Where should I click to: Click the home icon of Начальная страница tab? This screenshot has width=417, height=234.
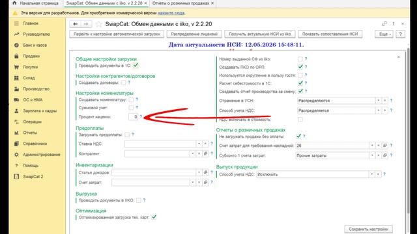pyautogui.click(x=14, y=3)
